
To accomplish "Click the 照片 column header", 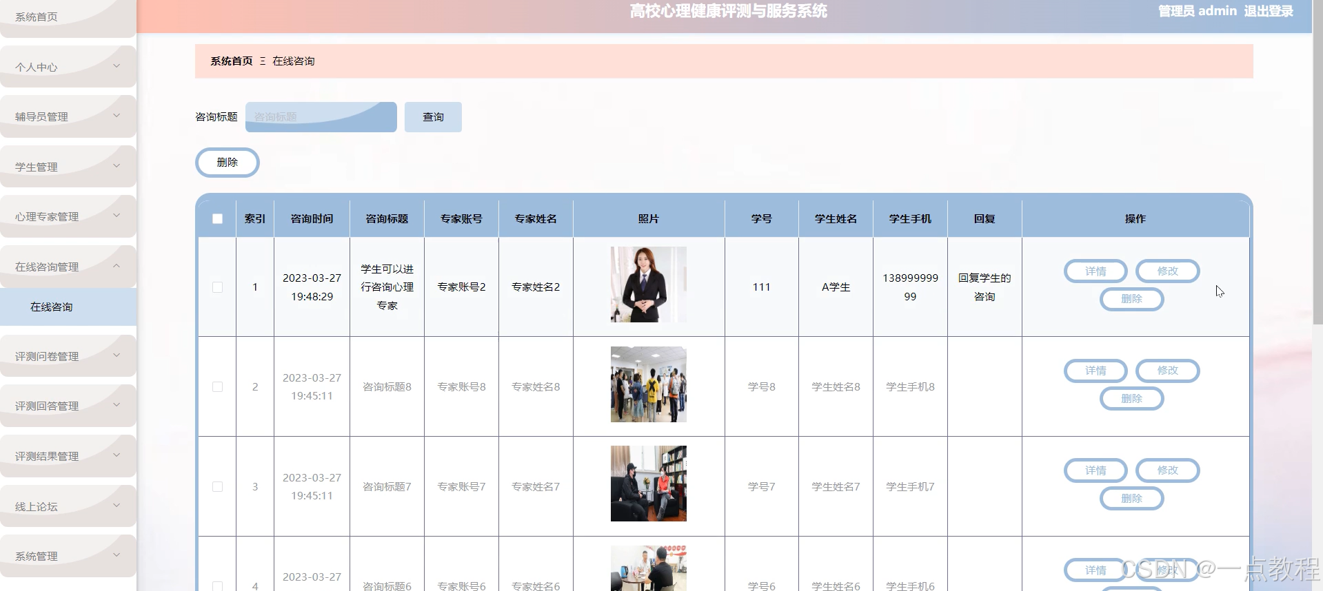I will (x=649, y=219).
